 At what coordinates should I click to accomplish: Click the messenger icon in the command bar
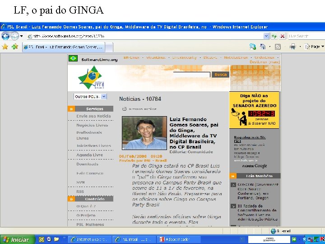coord(253,47)
